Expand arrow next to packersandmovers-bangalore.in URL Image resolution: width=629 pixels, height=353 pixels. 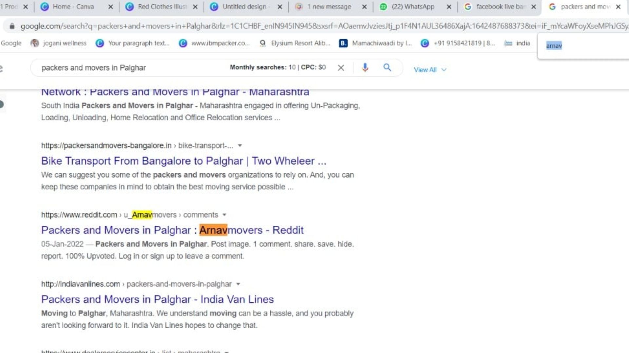240,146
